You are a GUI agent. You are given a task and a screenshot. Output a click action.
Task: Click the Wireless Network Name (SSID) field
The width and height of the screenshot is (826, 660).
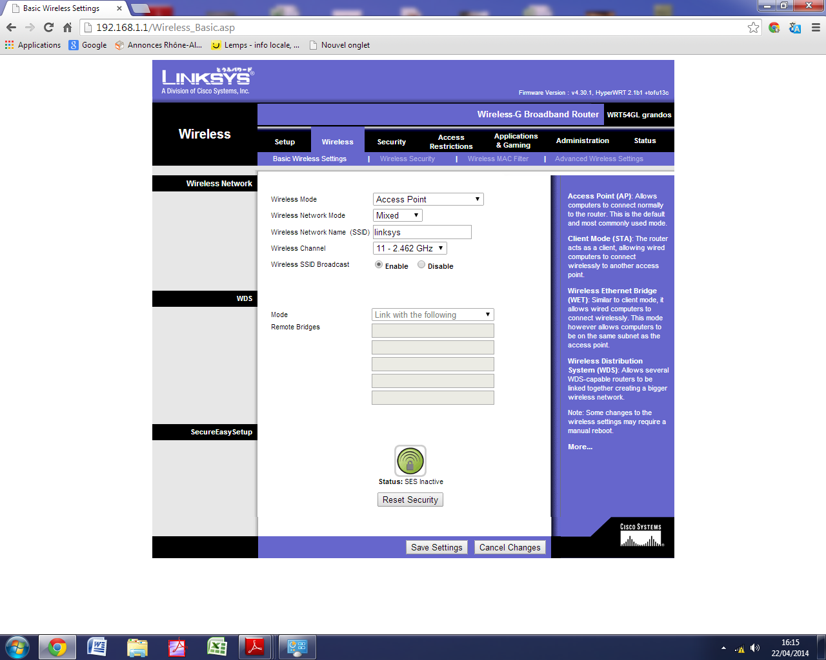(x=422, y=232)
